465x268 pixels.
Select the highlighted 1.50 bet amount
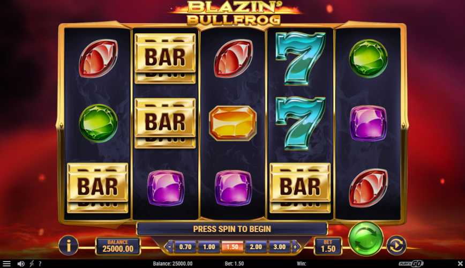[232, 247]
